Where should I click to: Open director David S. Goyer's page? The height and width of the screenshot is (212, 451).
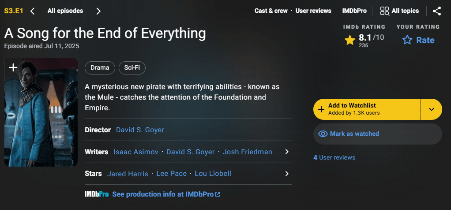[140, 130]
